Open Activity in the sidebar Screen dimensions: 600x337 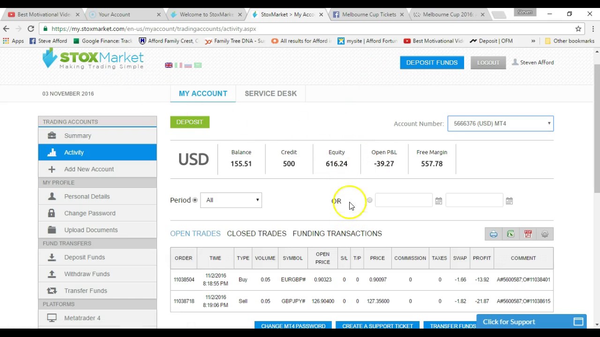click(x=97, y=153)
